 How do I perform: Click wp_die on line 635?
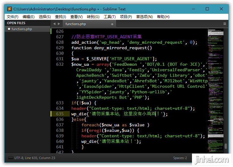coord(79,114)
